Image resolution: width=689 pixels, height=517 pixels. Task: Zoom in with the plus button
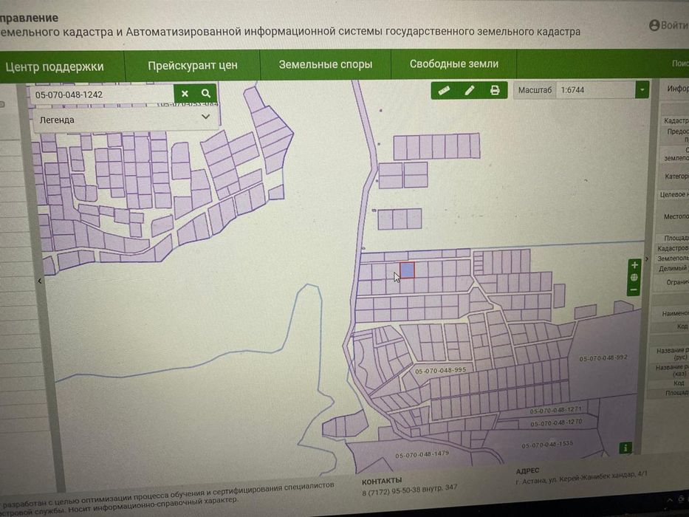pyautogui.click(x=634, y=265)
